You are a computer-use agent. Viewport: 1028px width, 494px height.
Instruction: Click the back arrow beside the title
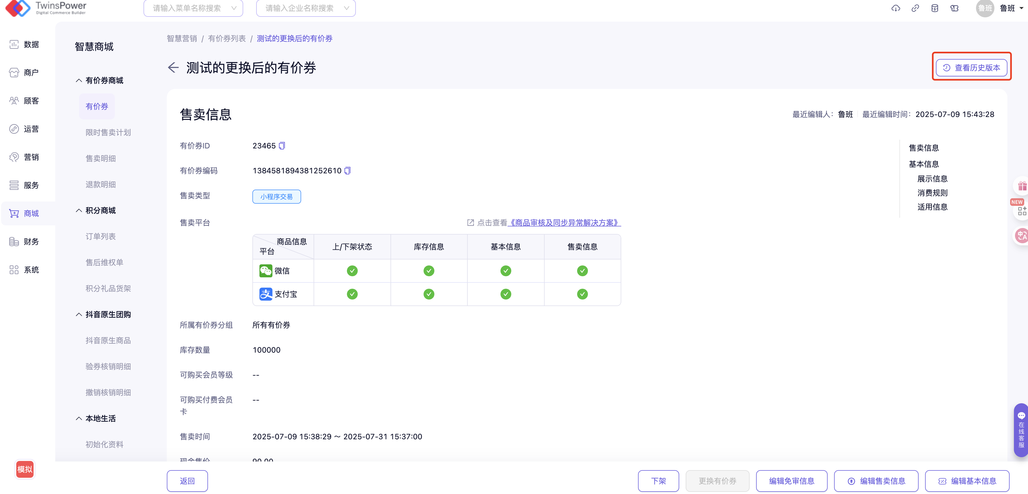(x=173, y=67)
